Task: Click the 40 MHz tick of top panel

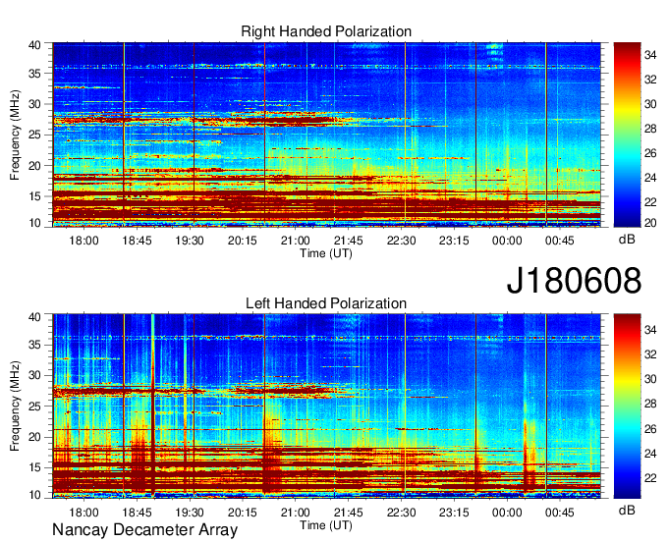Action: (x=34, y=45)
